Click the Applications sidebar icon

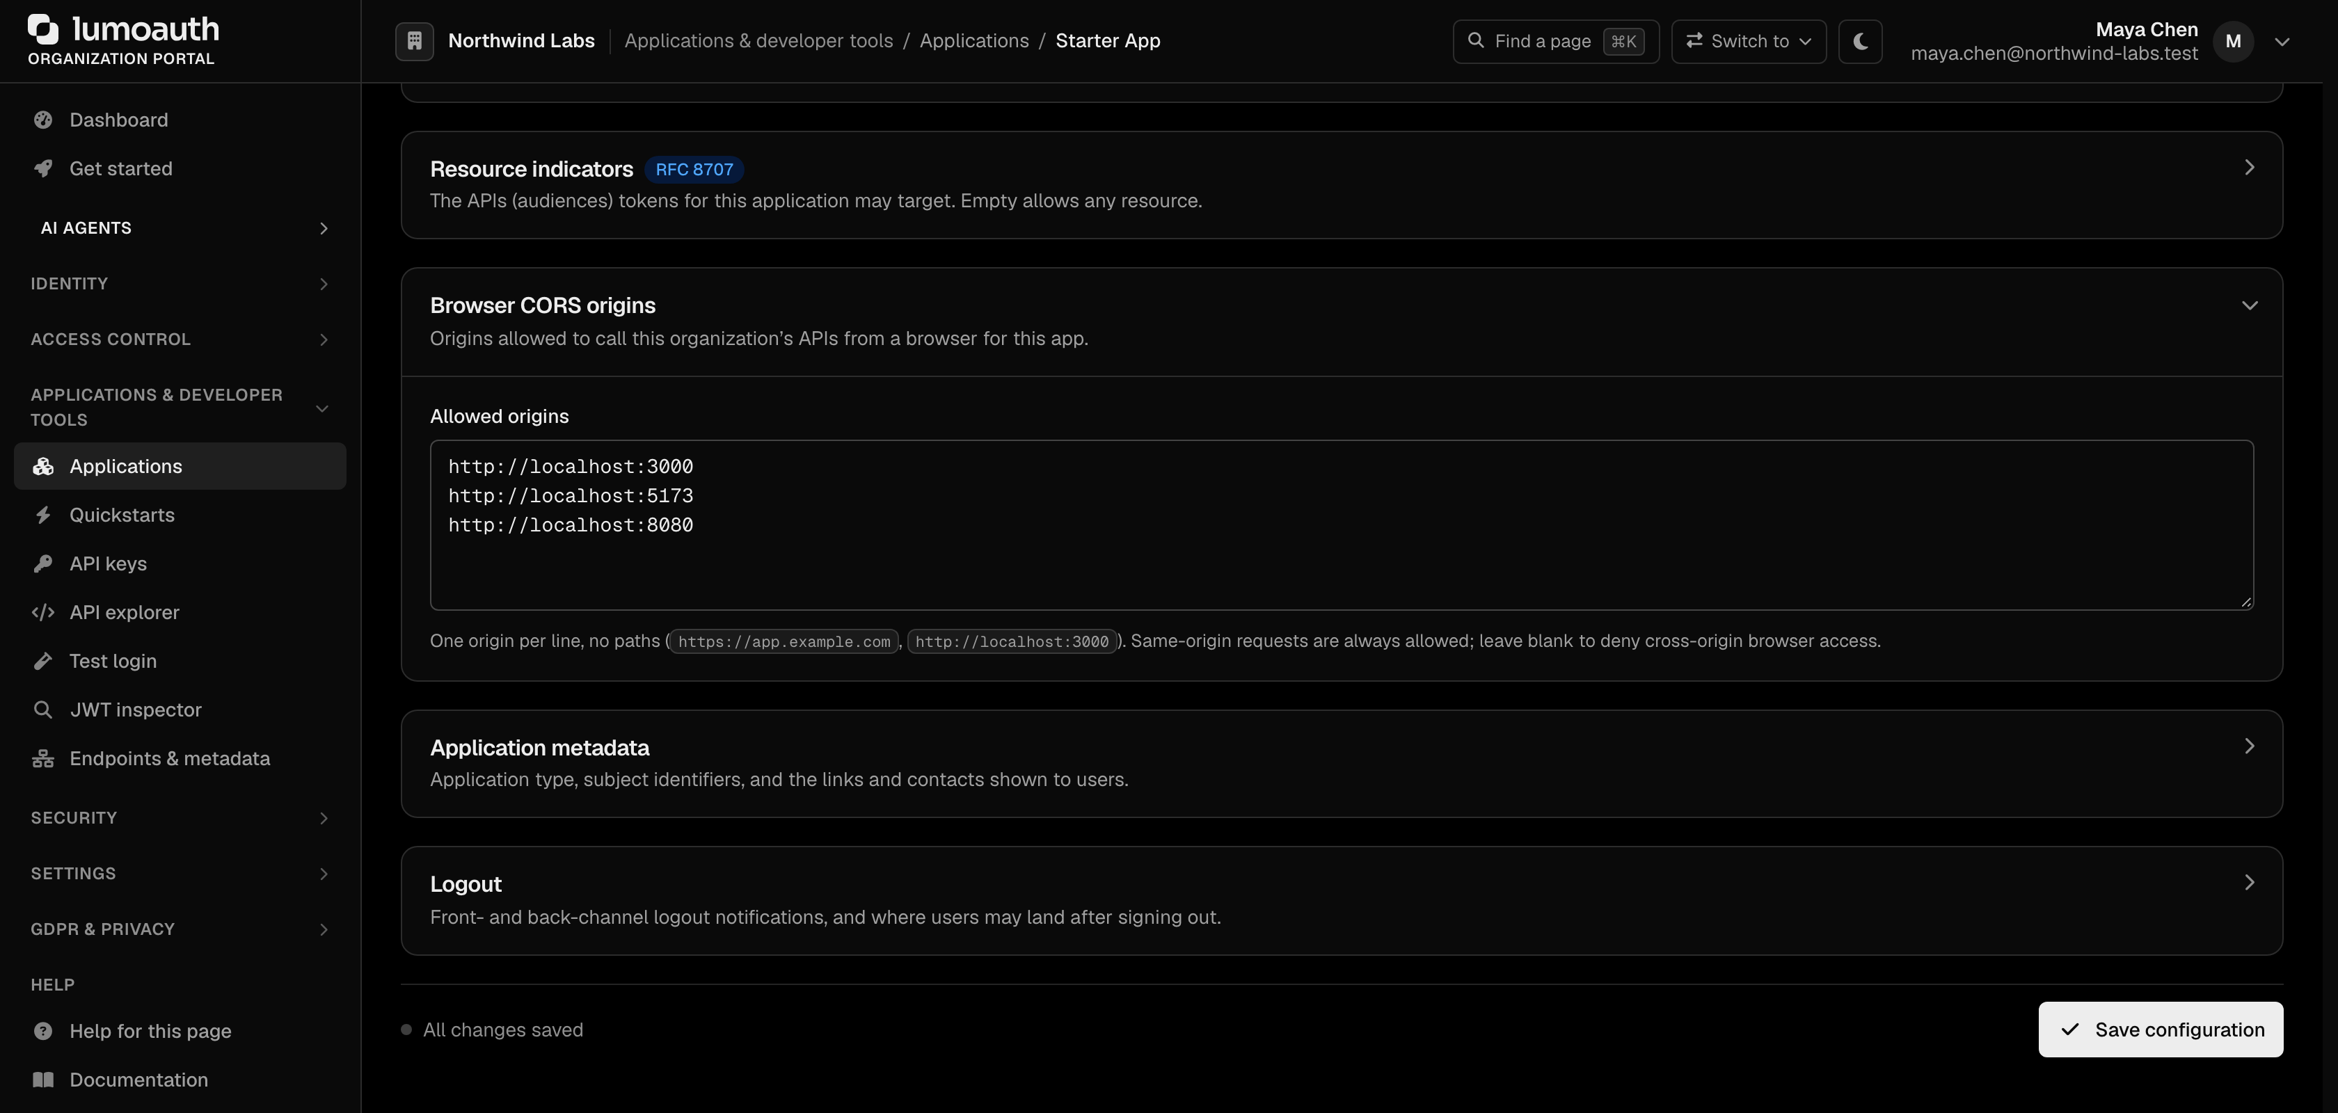[42, 466]
